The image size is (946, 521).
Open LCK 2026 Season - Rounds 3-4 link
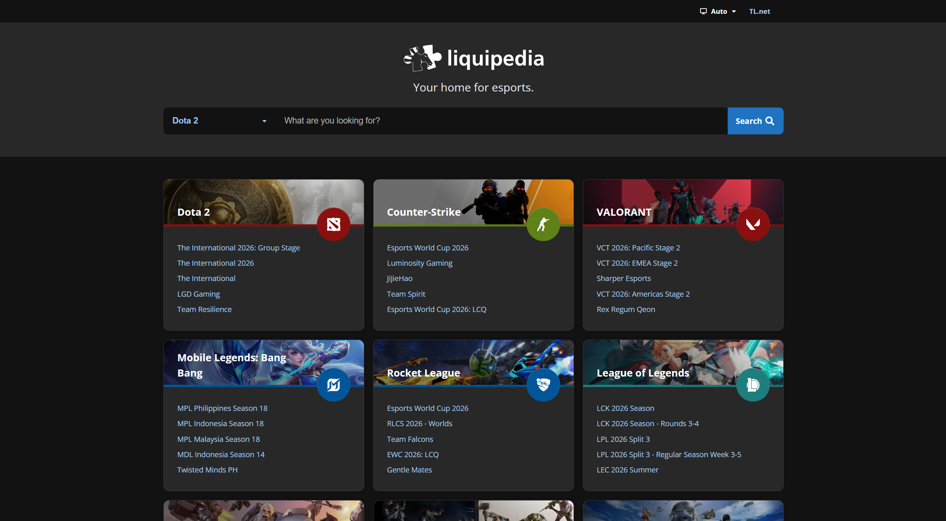click(648, 424)
